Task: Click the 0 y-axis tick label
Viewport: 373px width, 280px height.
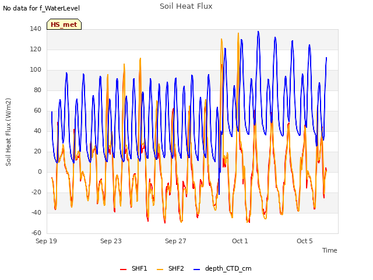Action: (x=40, y=172)
